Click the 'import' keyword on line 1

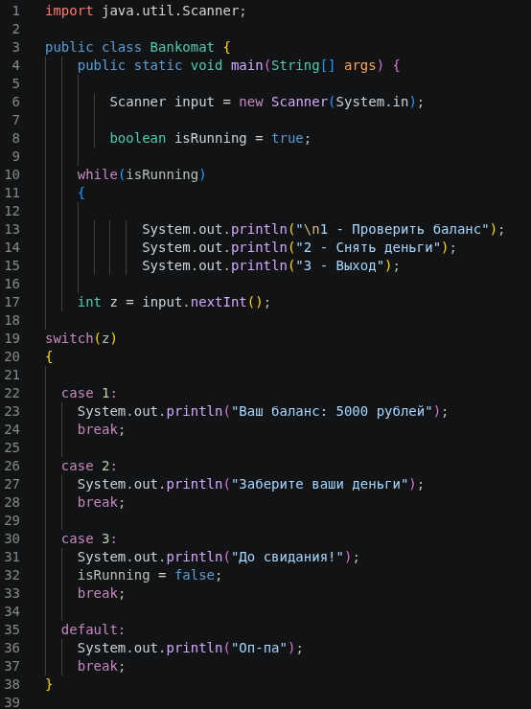click(69, 11)
